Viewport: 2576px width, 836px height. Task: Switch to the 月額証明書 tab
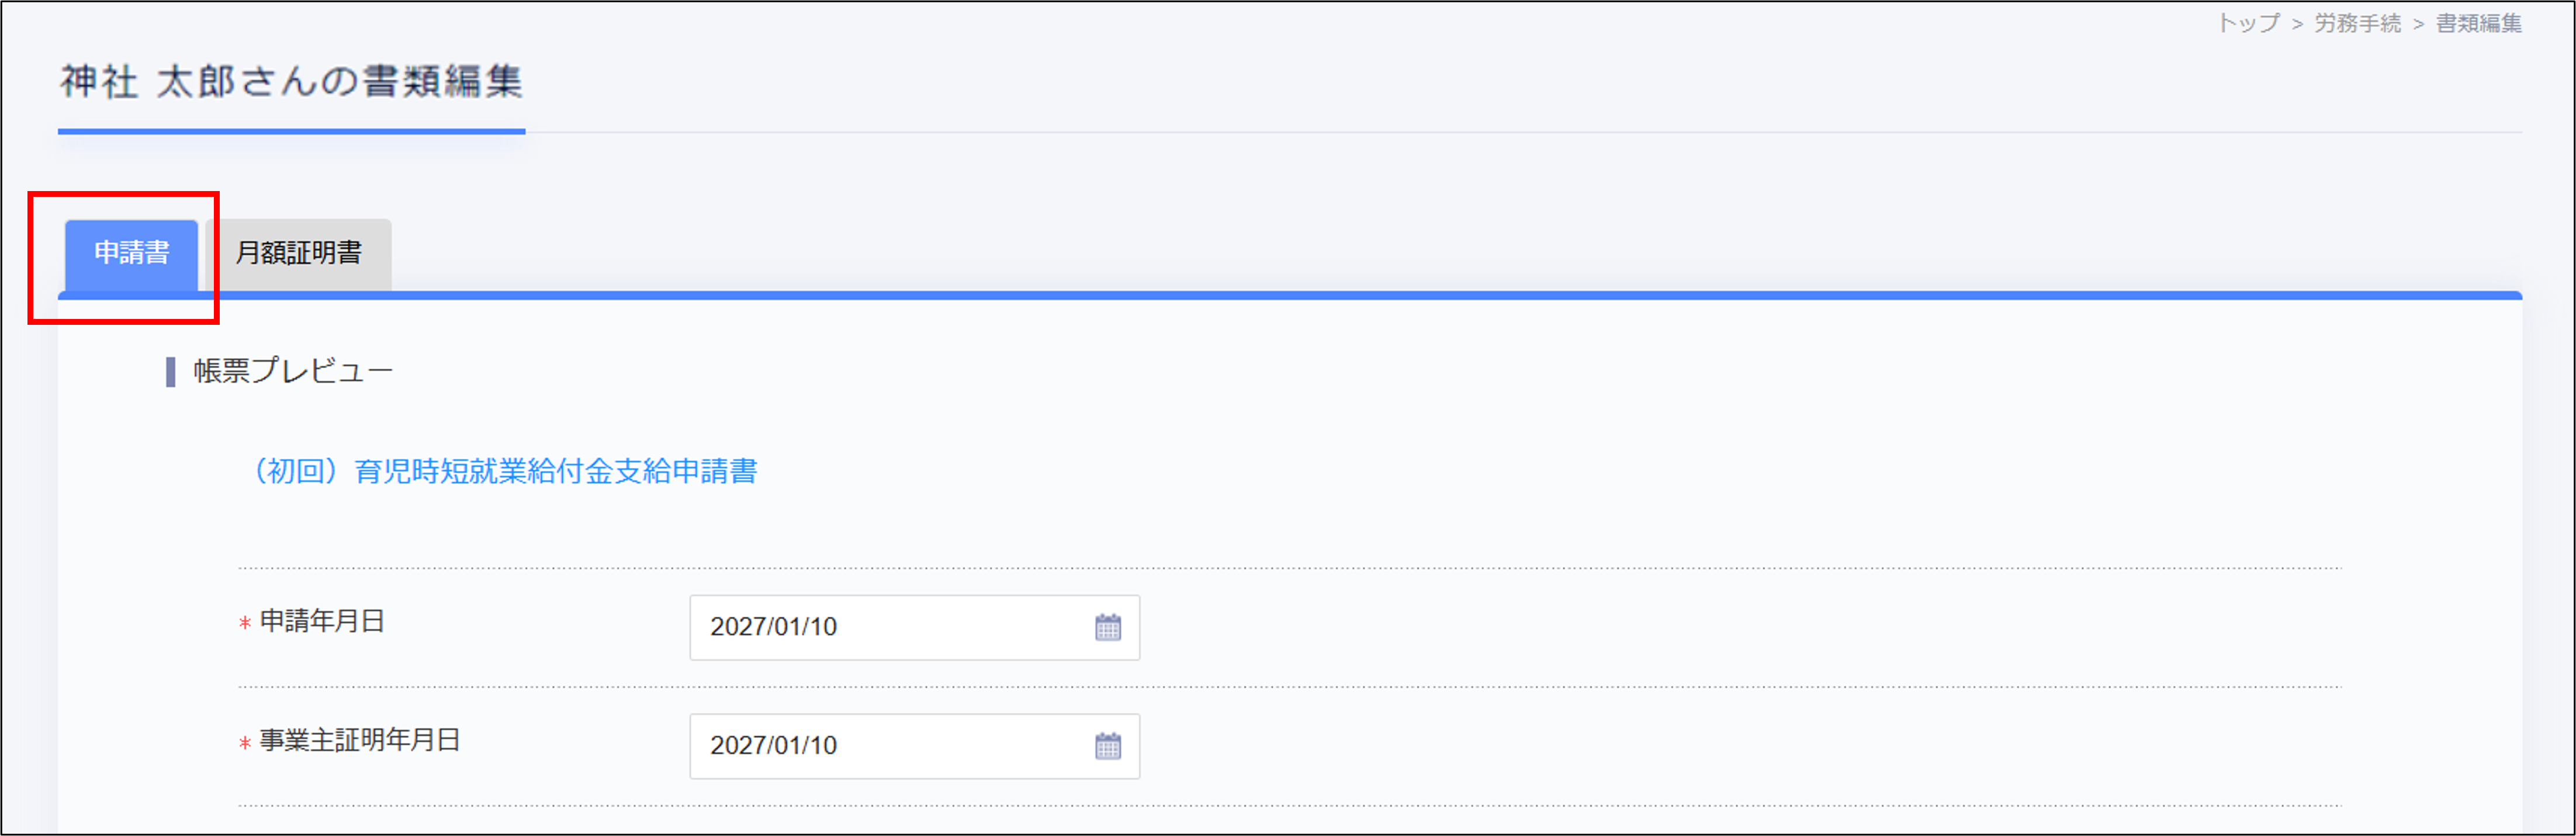click(298, 253)
